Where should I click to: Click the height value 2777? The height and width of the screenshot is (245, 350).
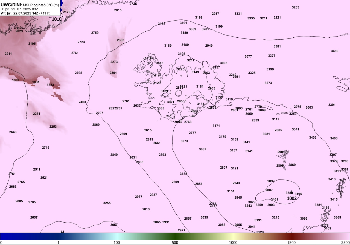click(x=192, y=133)
